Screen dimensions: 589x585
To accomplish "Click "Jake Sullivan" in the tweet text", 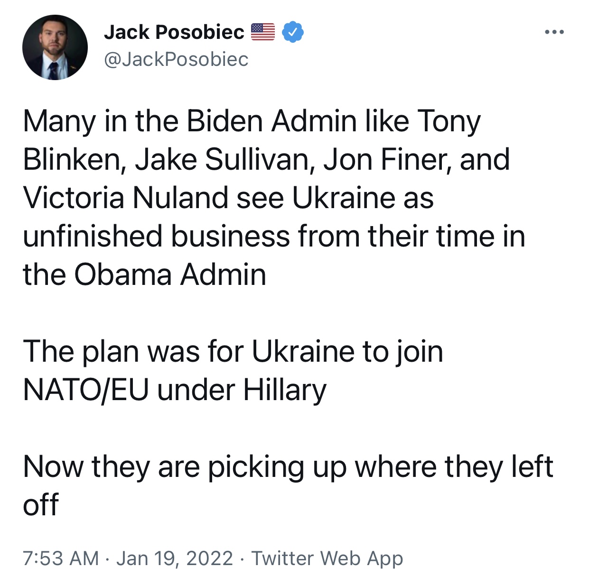I will 222,159.
